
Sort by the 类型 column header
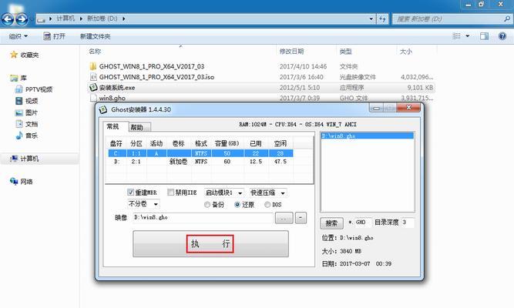click(345, 52)
